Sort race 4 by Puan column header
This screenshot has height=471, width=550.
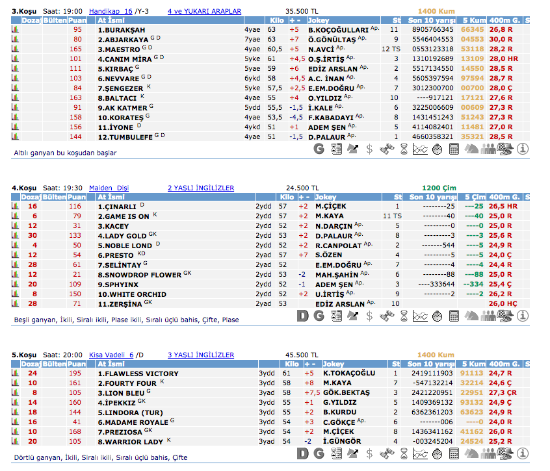coord(77,196)
